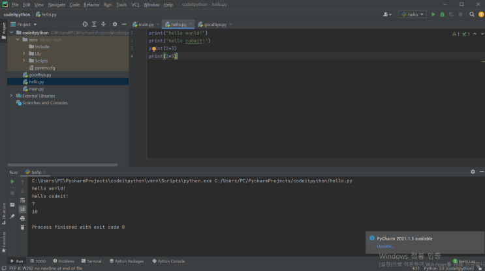Expand the Scripts folder in venv
The height and width of the screenshot is (271, 485).
(x=24, y=61)
